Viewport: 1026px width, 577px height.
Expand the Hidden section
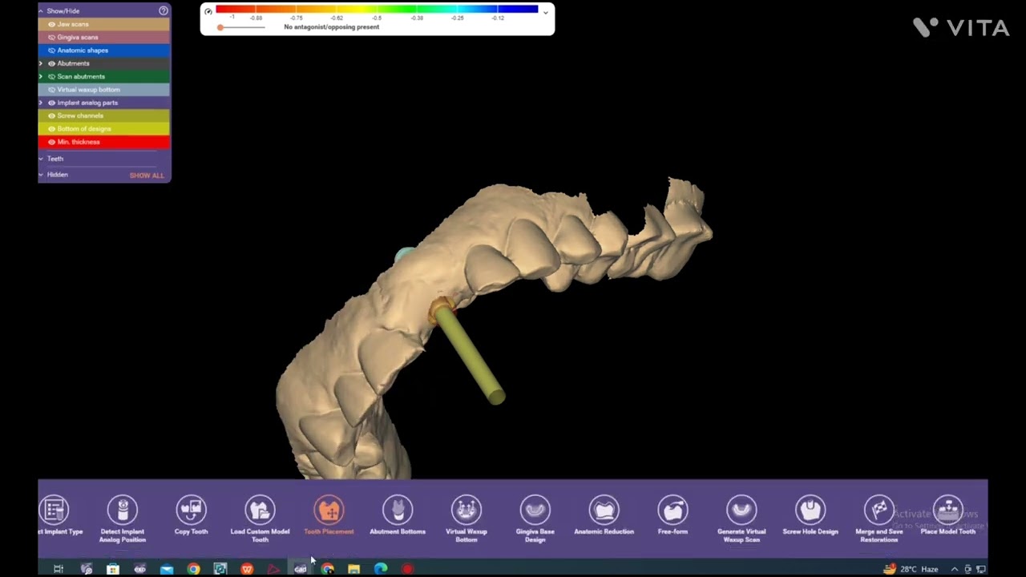41,175
